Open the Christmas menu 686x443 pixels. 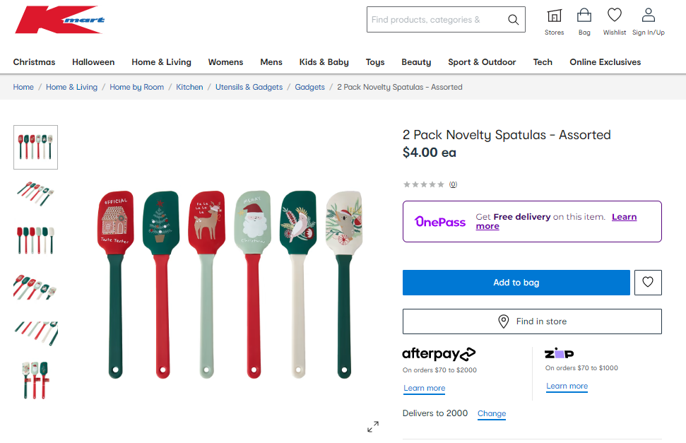click(34, 62)
